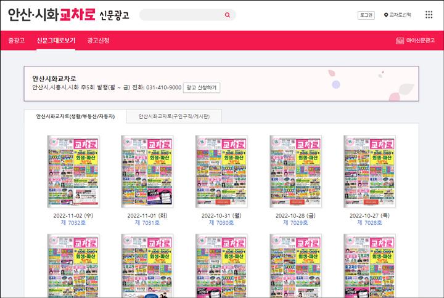The image size is (444, 298).
Task: Click the phone number 031-410-9000 text
Action: pos(163,87)
